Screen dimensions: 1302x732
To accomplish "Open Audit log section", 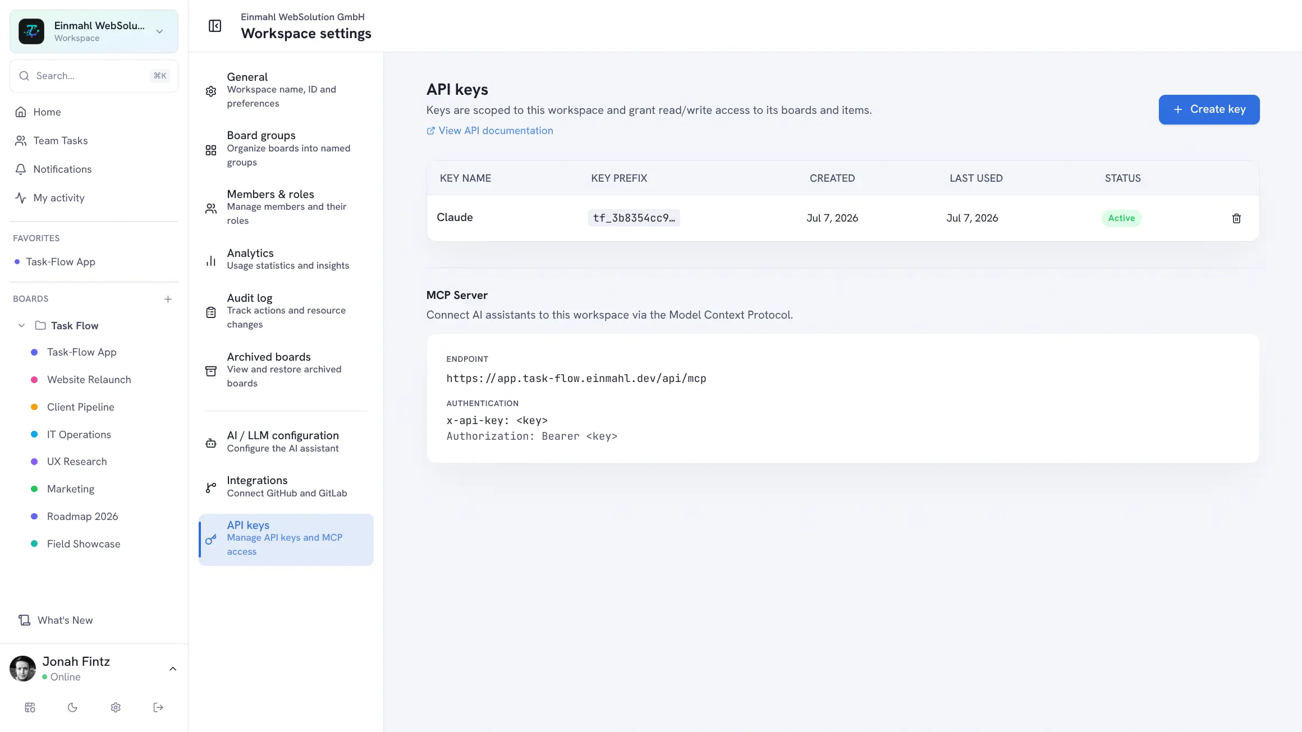I will (x=286, y=311).
